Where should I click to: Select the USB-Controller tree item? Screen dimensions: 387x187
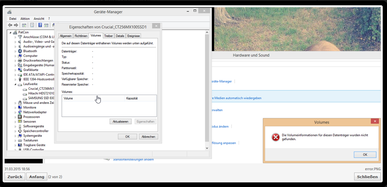coord(33,150)
